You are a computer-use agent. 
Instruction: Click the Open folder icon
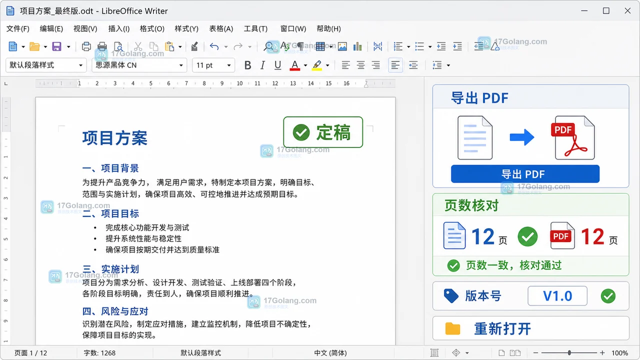click(34, 46)
